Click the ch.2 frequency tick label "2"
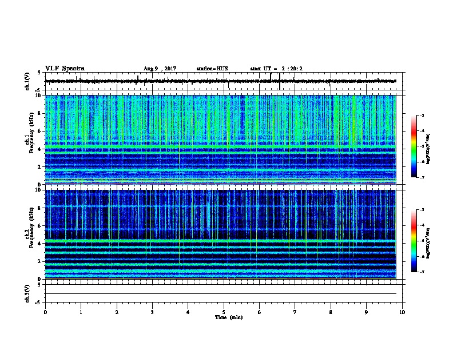This screenshot has height=350, width=453. point(40,261)
